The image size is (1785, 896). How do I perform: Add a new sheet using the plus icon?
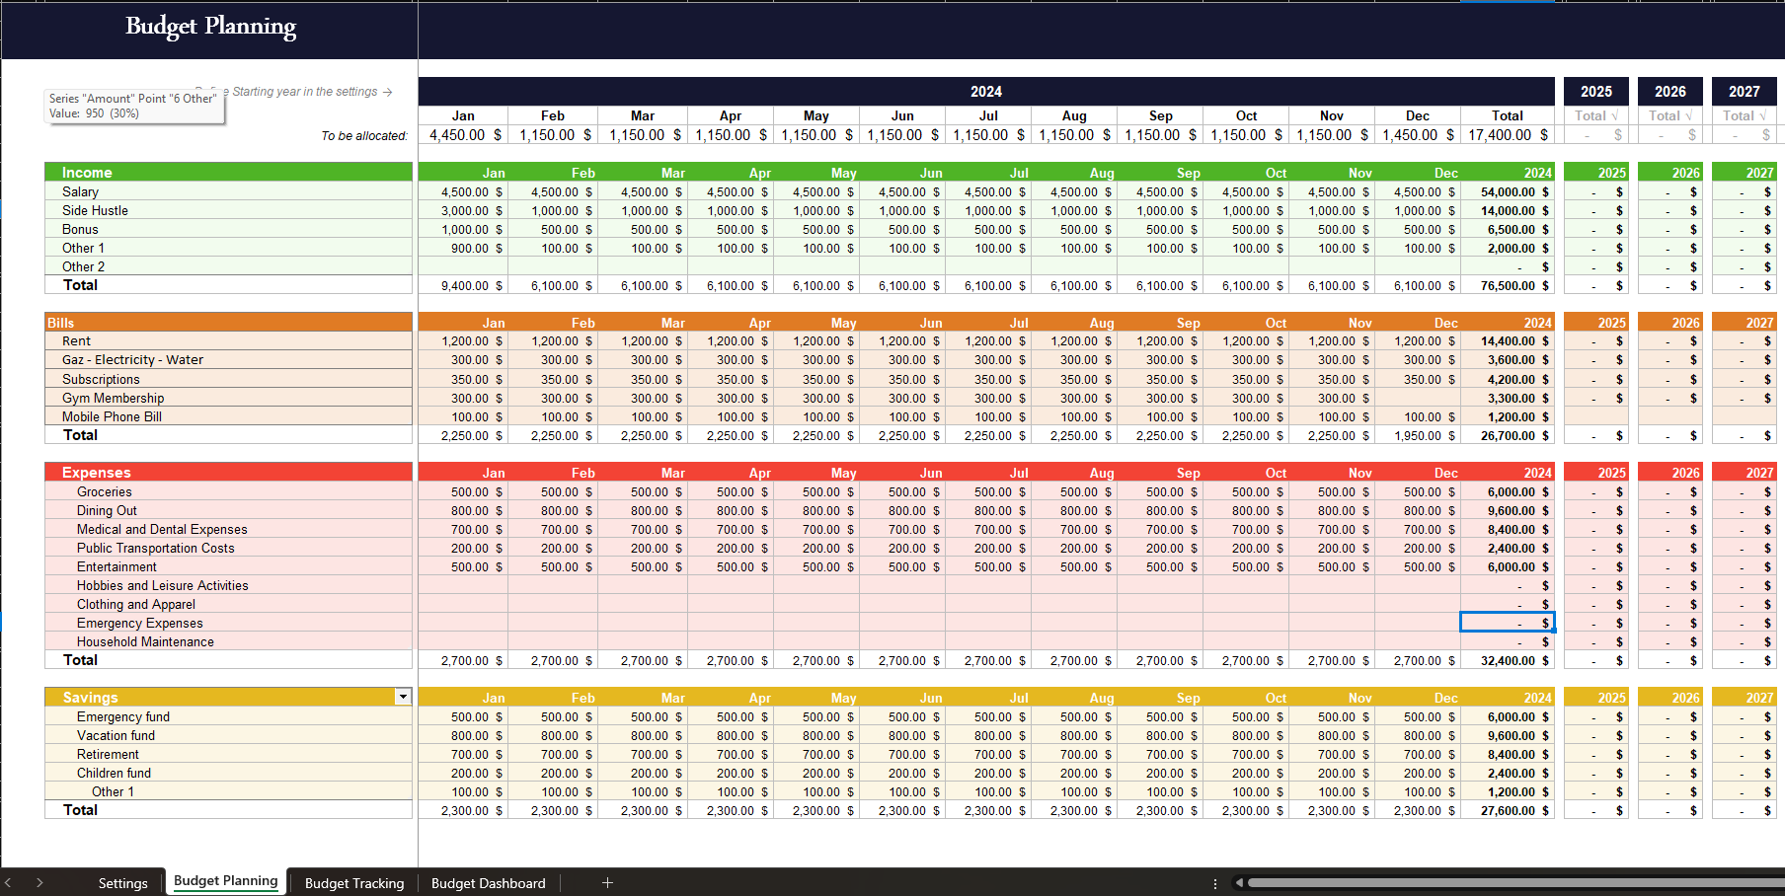[607, 882]
